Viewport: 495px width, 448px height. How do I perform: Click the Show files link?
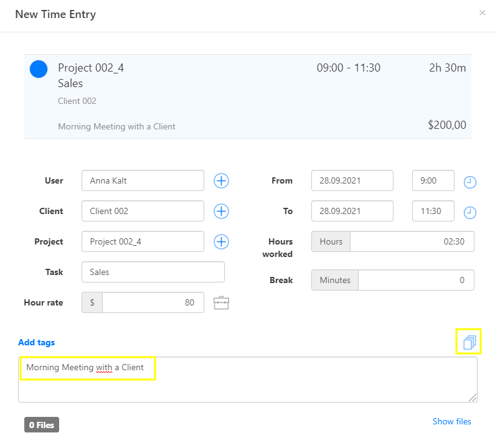point(451,421)
